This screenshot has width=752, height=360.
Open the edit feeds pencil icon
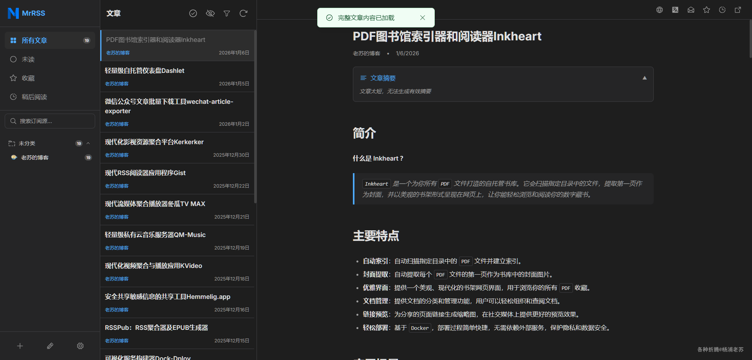(50, 346)
